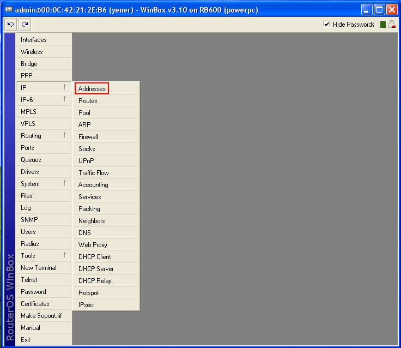Viewport: 401px width, 348px height.
Task: Select DHCP Server in the IP submenu
Action: 106,269
